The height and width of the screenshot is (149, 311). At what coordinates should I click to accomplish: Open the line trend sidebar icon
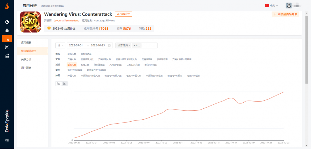[x=7, y=47]
